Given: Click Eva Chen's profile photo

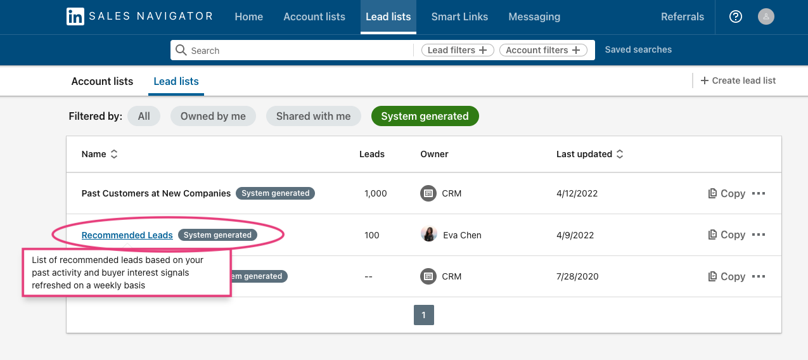Looking at the screenshot, I should tap(429, 235).
